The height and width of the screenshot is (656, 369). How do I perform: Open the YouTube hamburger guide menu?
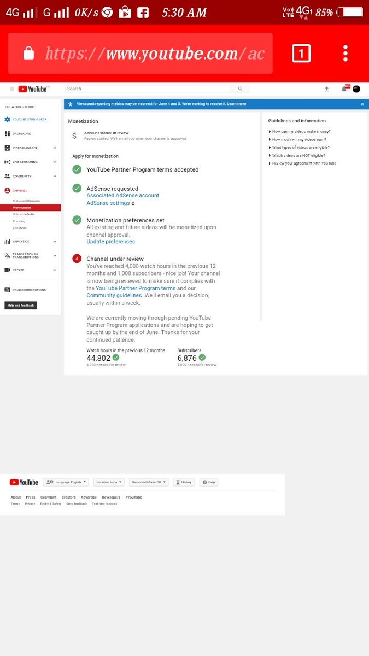point(11,89)
